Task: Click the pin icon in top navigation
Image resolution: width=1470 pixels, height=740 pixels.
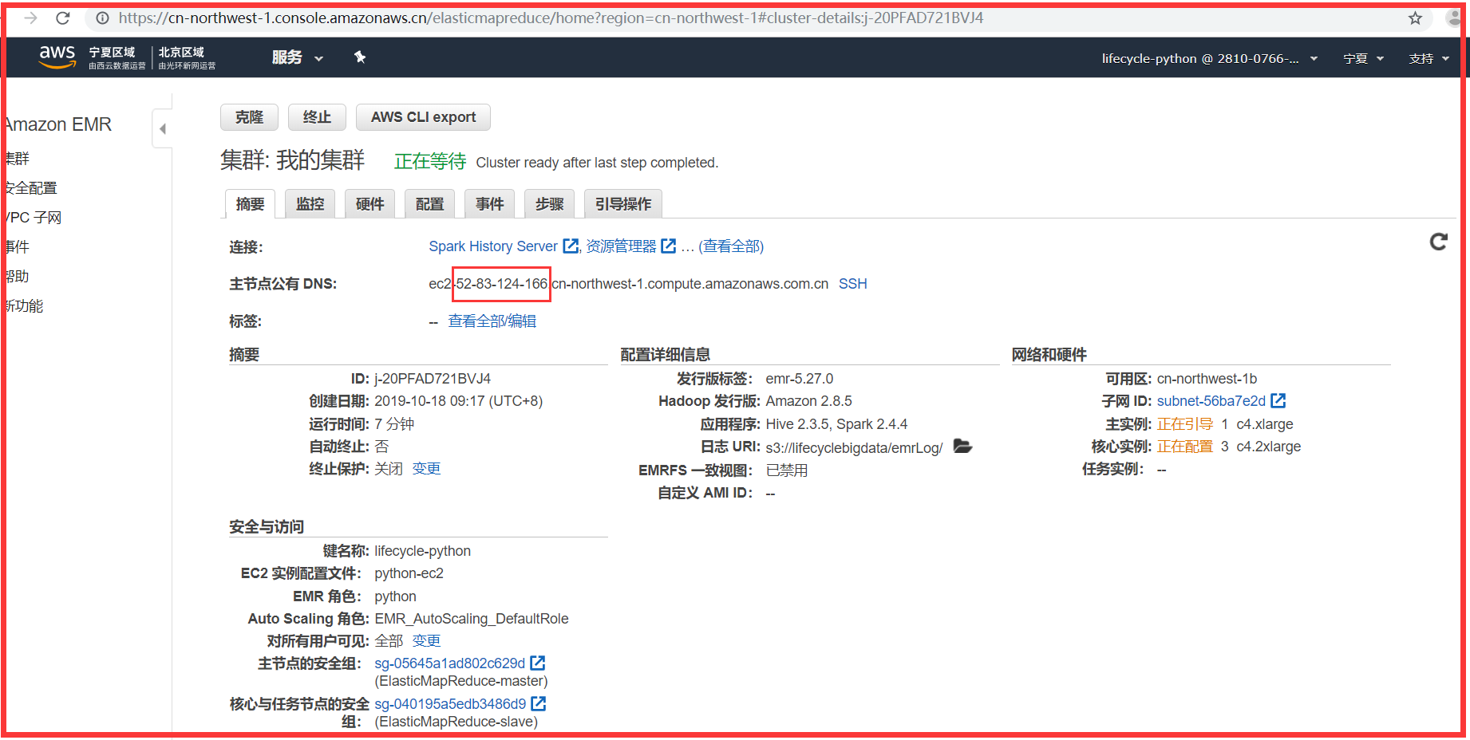Action: [x=360, y=57]
